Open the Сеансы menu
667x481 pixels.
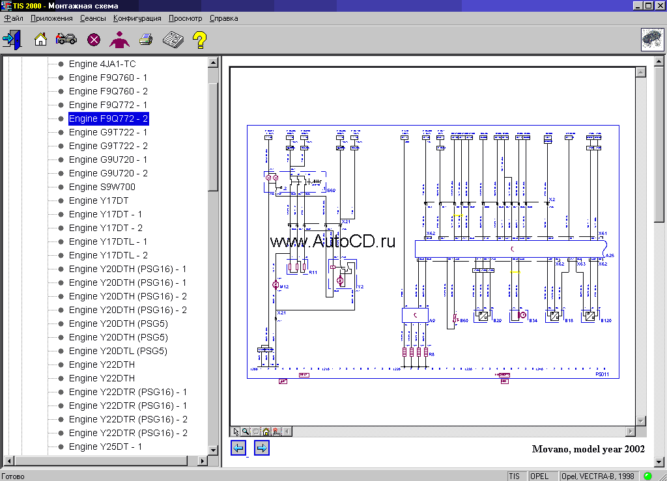(x=92, y=18)
